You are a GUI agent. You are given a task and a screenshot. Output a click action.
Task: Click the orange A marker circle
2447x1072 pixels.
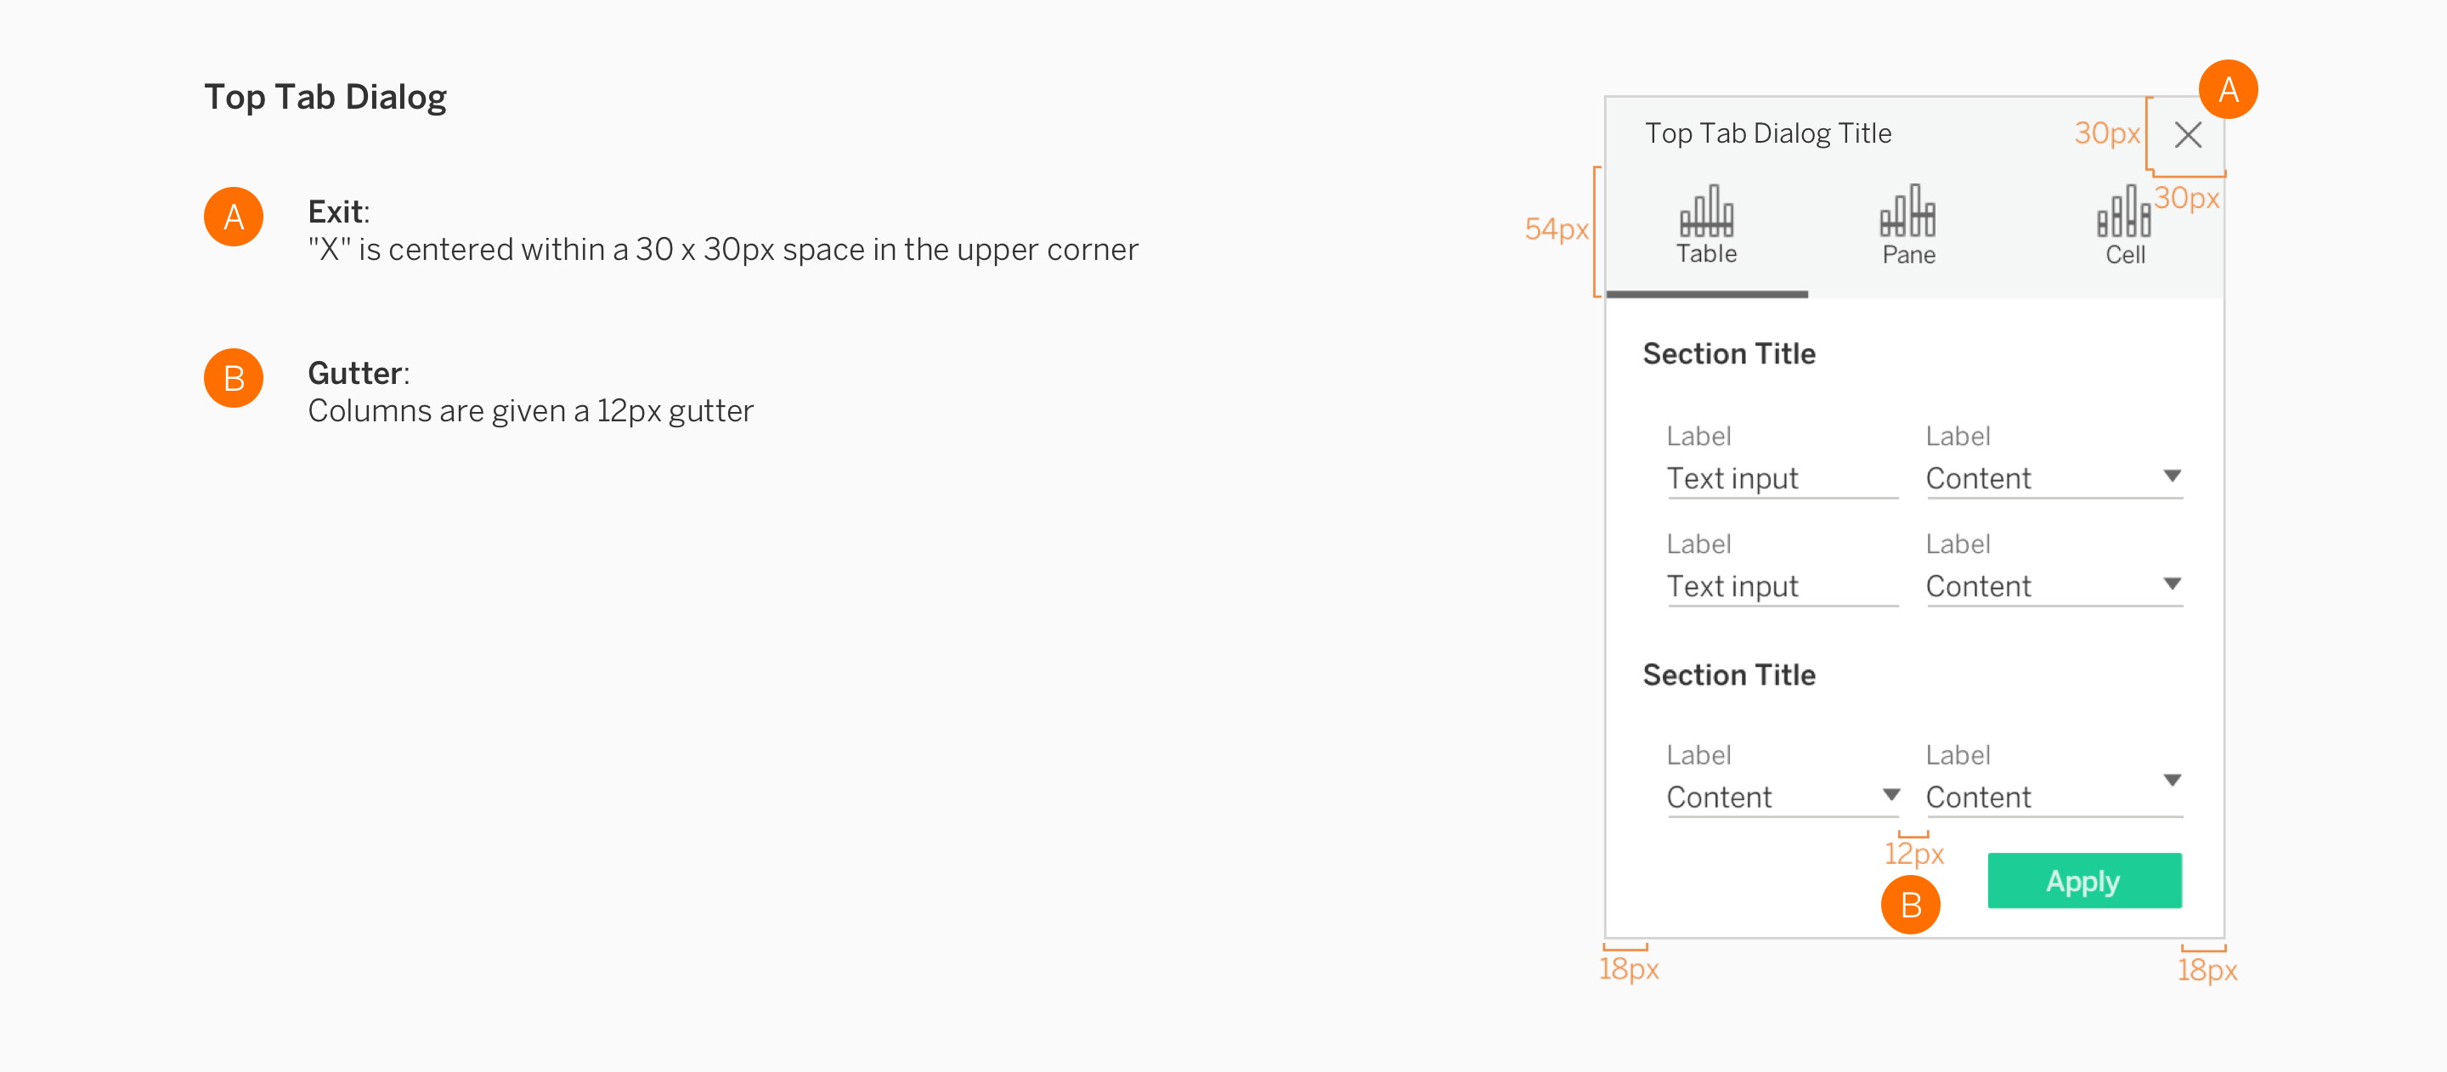coord(2228,88)
